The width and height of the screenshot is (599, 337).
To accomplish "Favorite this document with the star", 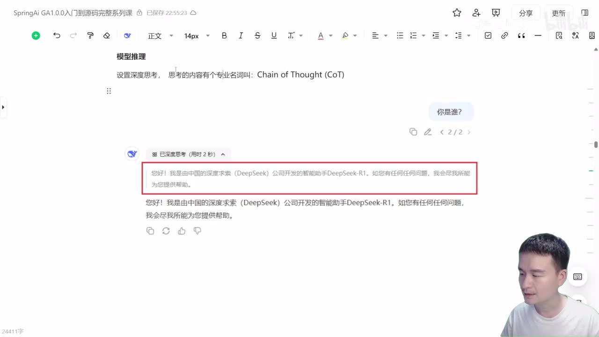I will pyautogui.click(x=457, y=13).
